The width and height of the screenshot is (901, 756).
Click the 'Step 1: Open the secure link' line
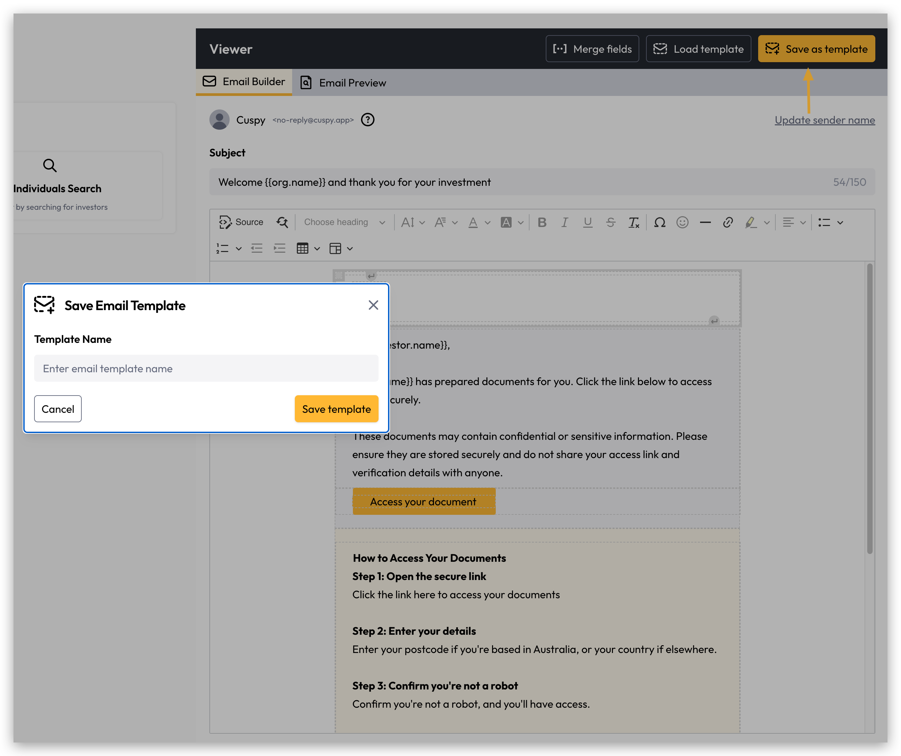[x=419, y=576]
